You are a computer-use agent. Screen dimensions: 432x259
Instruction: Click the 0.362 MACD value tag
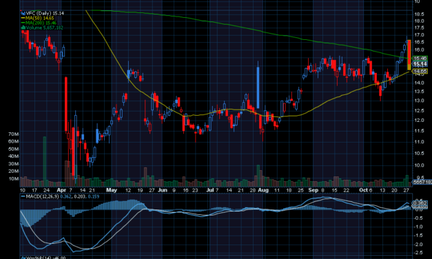(x=420, y=203)
